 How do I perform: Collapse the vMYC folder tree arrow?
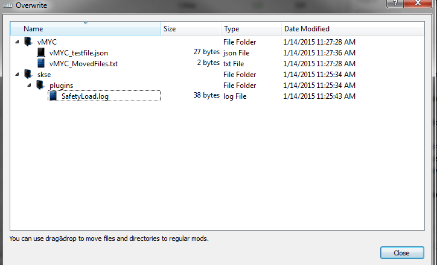[x=18, y=42]
